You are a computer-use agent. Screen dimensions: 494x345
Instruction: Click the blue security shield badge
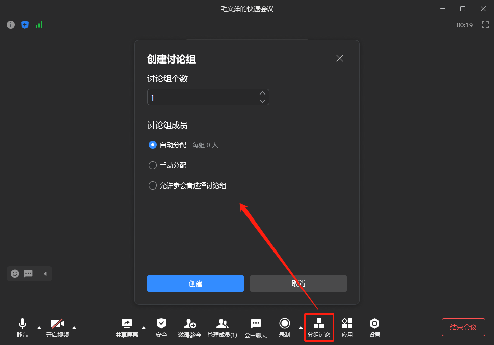(x=25, y=25)
